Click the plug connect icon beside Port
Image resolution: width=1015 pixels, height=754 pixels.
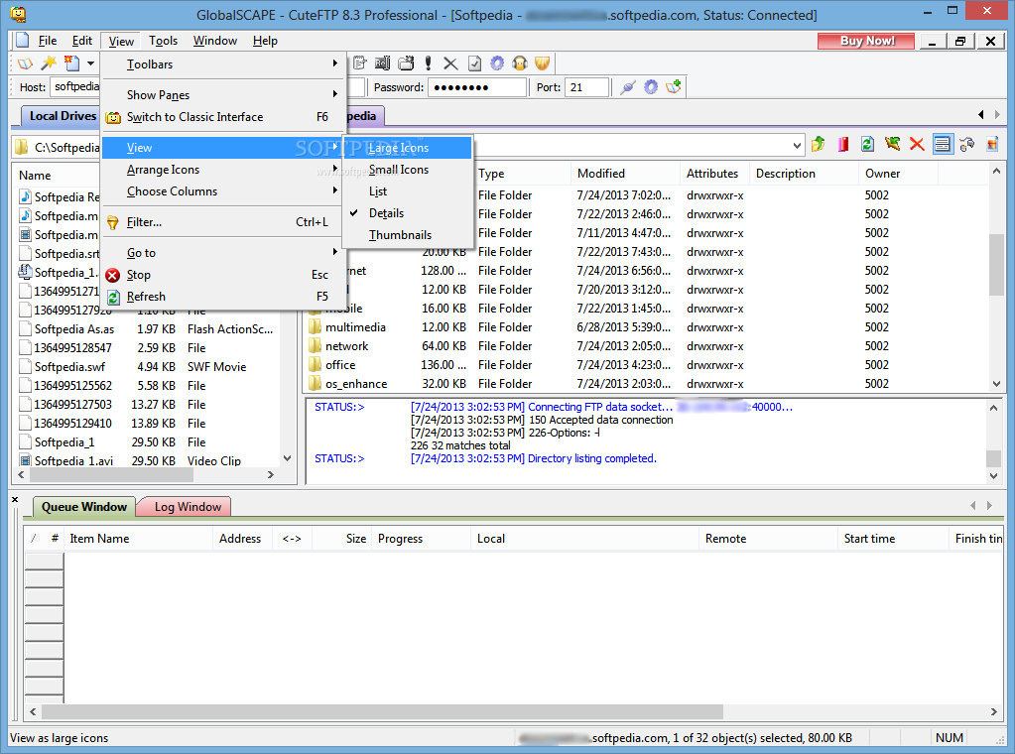pos(627,86)
